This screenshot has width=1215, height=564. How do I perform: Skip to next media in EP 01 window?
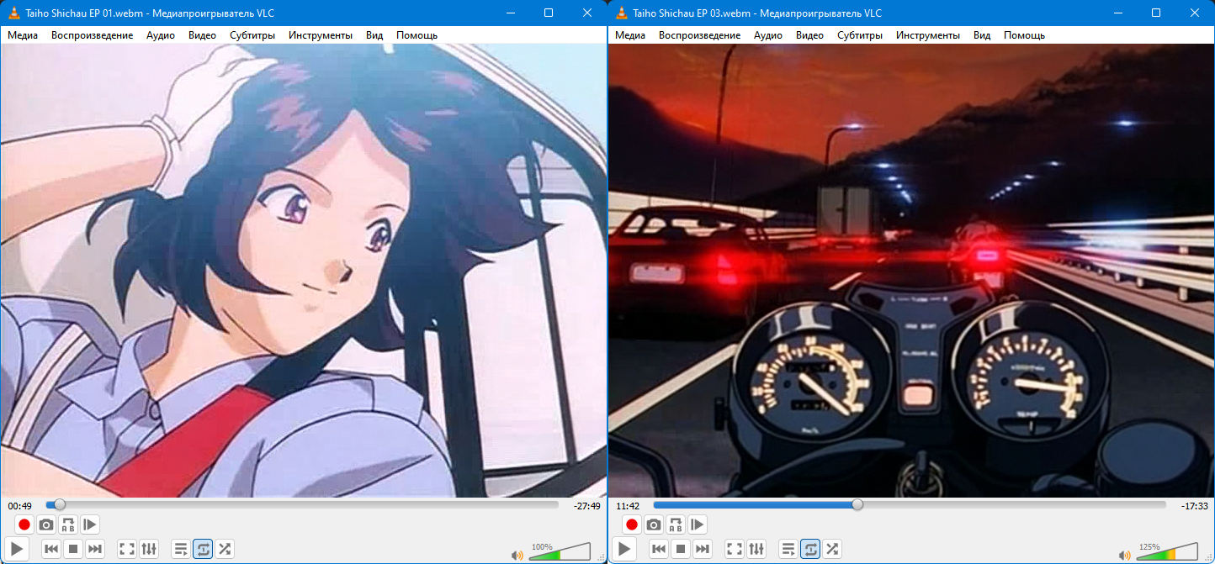(95, 549)
